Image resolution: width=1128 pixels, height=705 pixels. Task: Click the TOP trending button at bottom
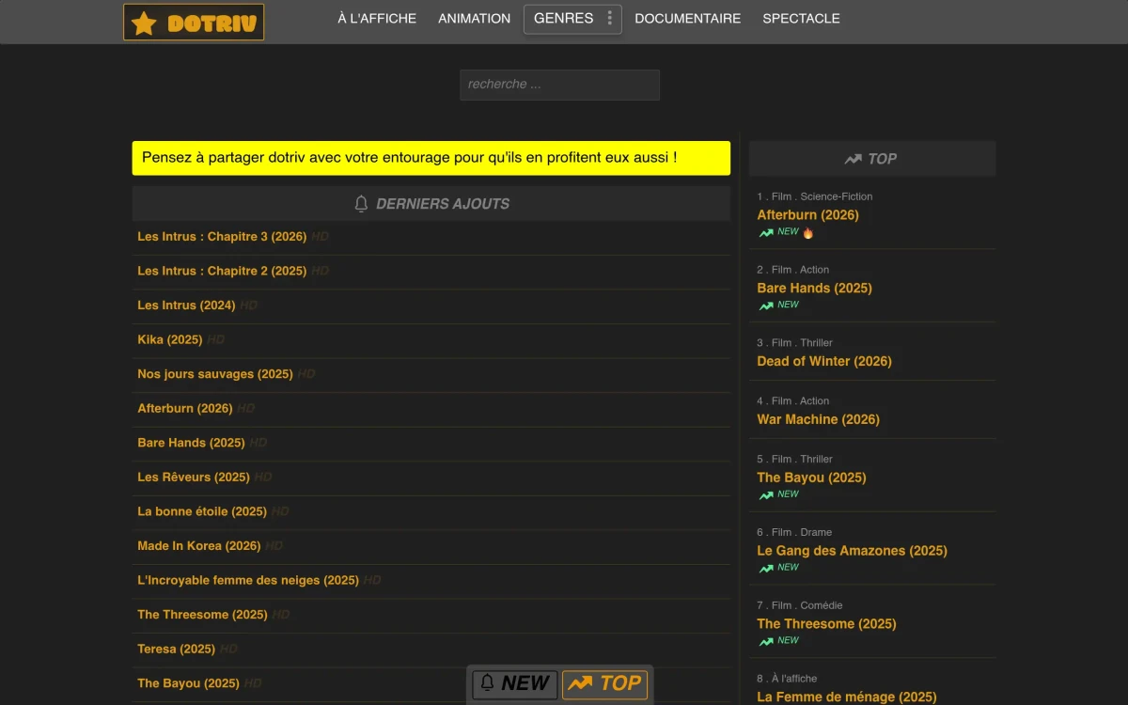[x=604, y=683]
